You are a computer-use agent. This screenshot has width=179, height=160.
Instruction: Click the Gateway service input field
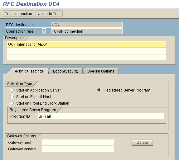[78, 149]
